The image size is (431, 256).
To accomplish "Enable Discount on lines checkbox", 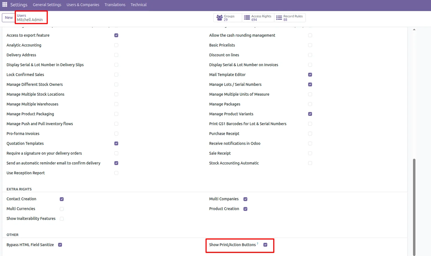I will (310, 55).
